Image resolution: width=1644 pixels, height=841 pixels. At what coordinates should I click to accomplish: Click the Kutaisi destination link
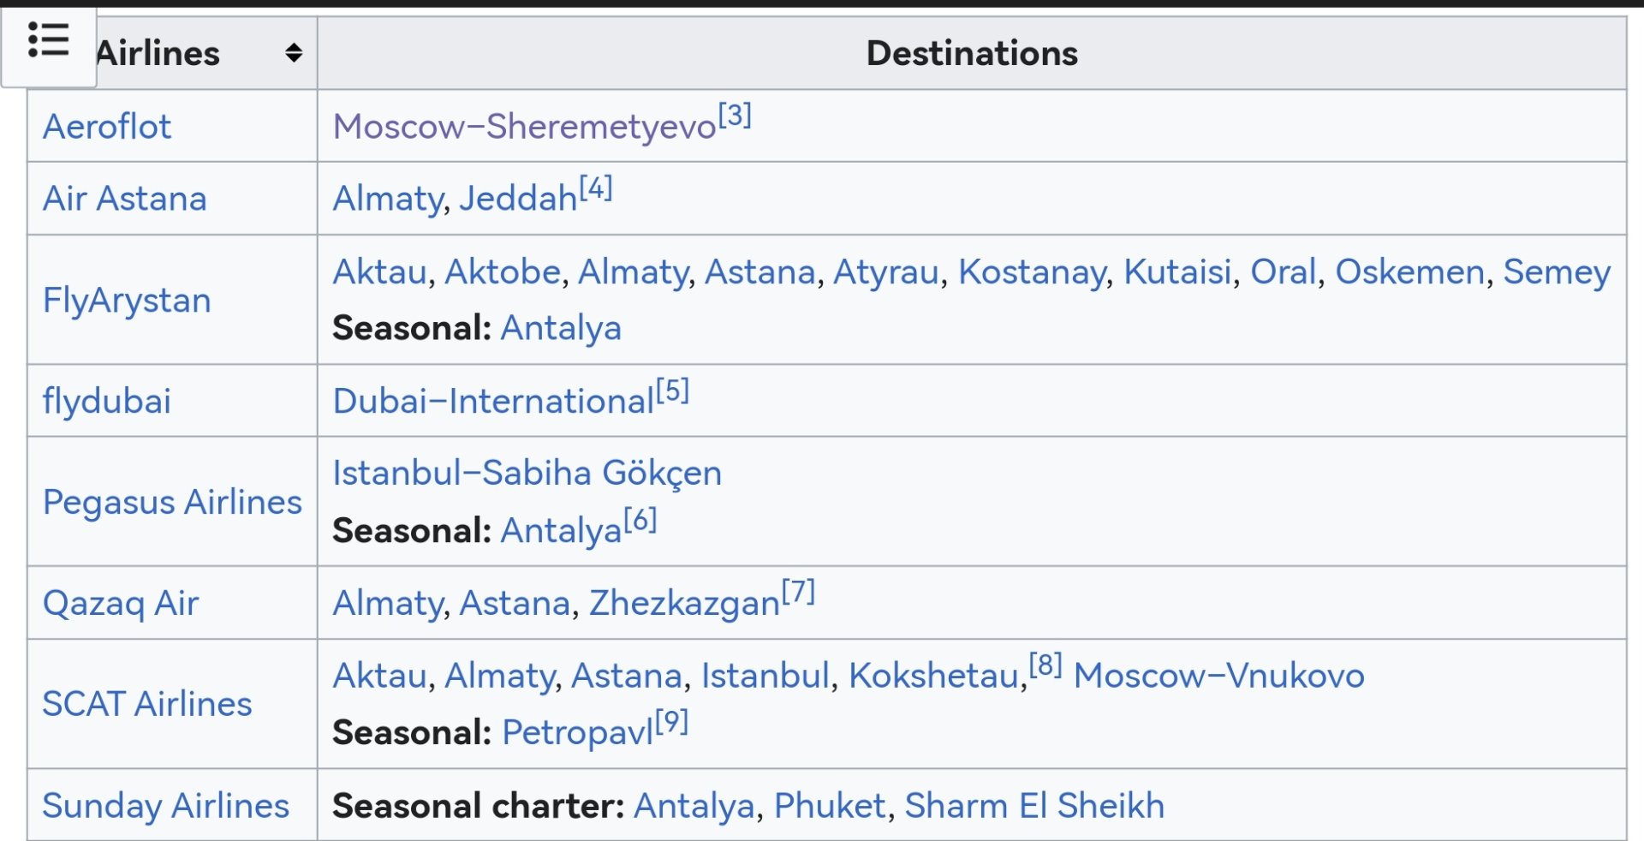pos(1177,272)
